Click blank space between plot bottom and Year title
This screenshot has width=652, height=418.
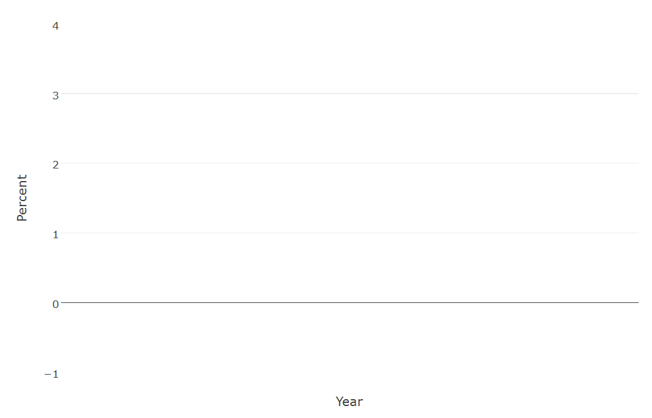coord(350,384)
